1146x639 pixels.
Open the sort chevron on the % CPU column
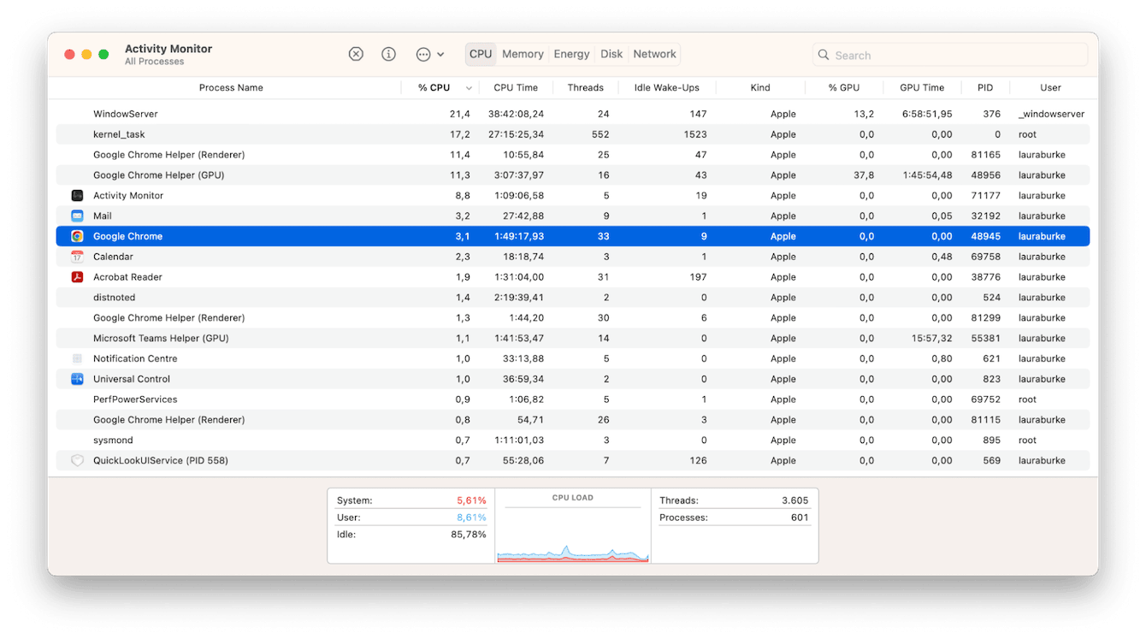point(469,87)
